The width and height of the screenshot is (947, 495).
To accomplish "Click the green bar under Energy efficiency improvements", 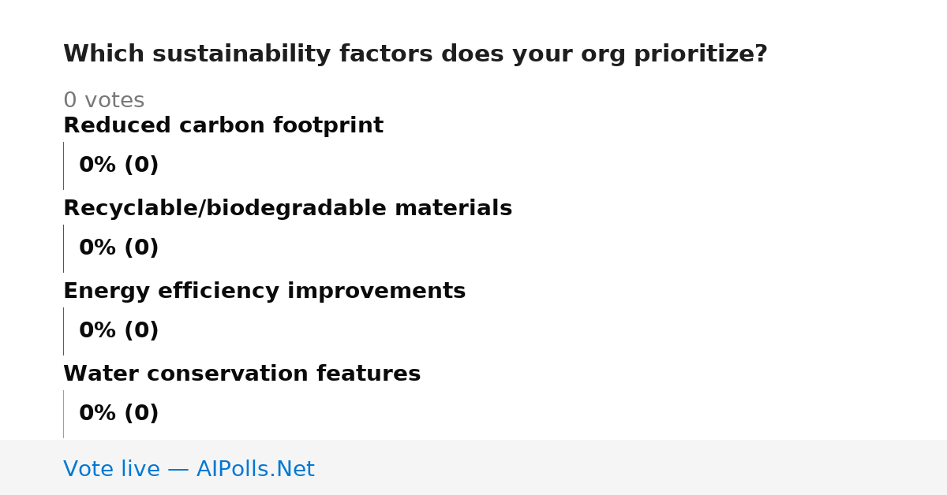I will click(63, 331).
